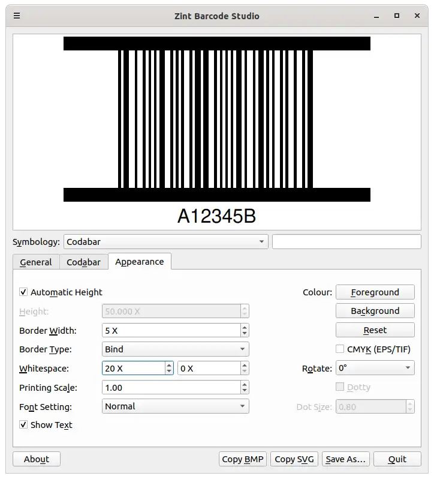Decrease the Printing Scale value

(x=245, y=391)
